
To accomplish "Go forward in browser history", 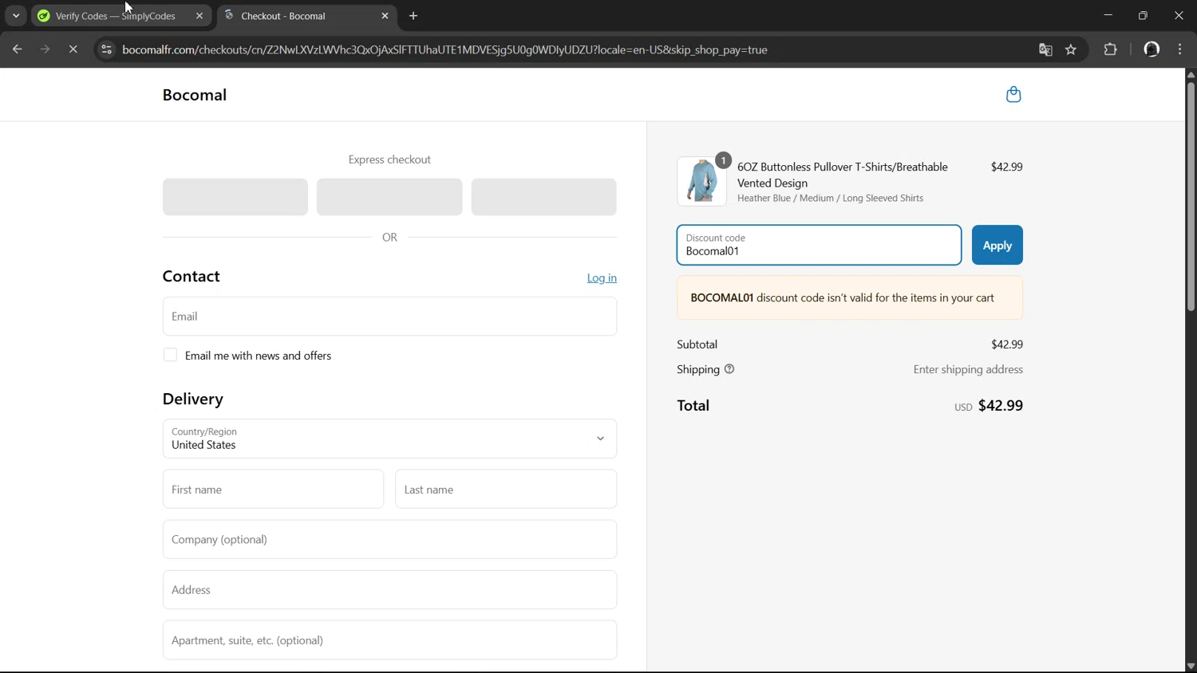I will [45, 49].
